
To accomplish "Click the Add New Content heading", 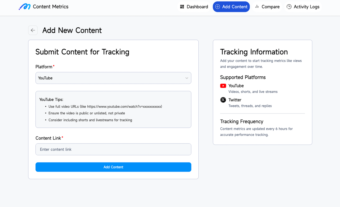I will tap(72, 30).
